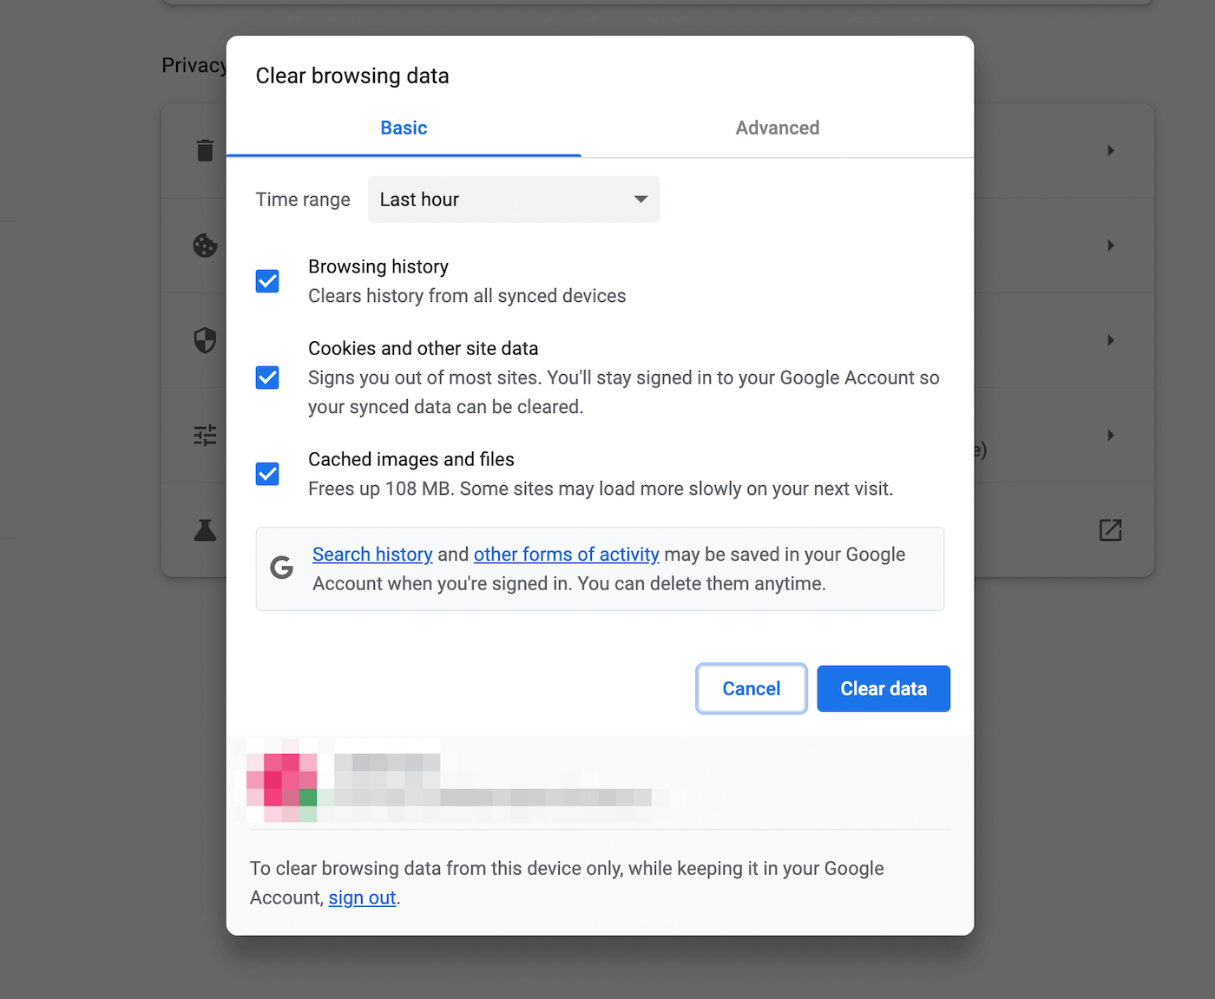Uncheck Browsing history

tap(266, 280)
